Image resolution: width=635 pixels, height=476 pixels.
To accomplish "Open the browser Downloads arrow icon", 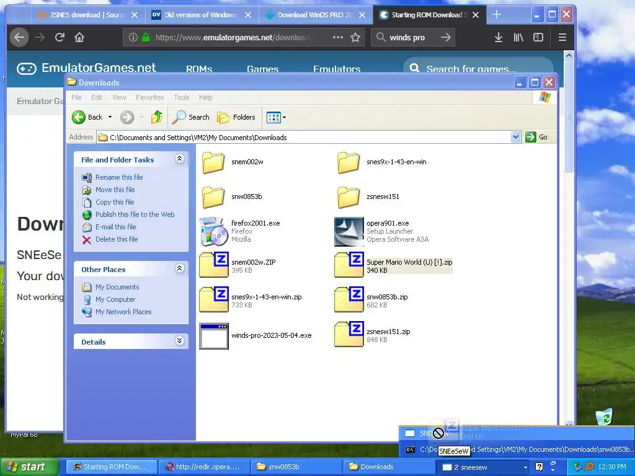I will coord(499,37).
